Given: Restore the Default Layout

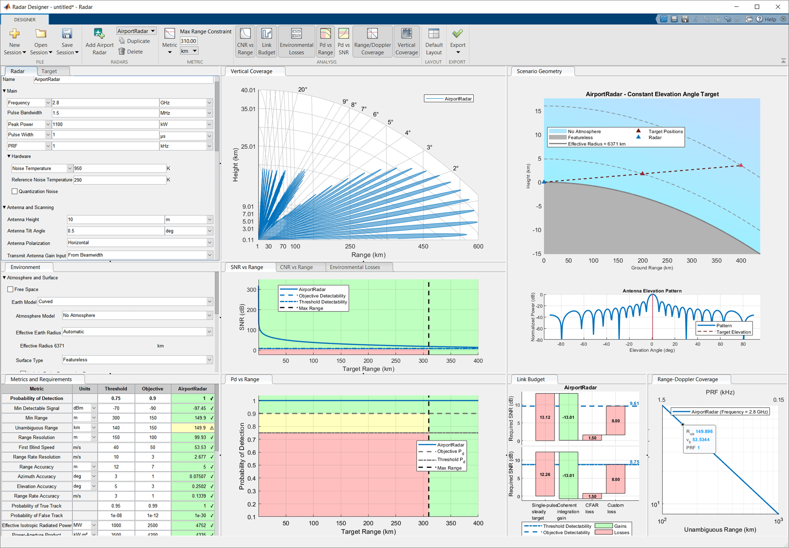Looking at the screenshot, I should point(434,42).
